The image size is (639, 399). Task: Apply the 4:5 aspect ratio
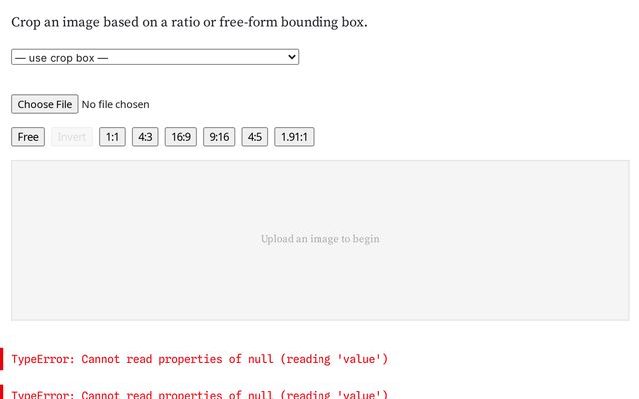(x=255, y=137)
